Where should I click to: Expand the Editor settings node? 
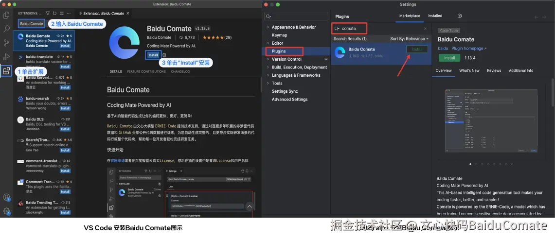268,43
